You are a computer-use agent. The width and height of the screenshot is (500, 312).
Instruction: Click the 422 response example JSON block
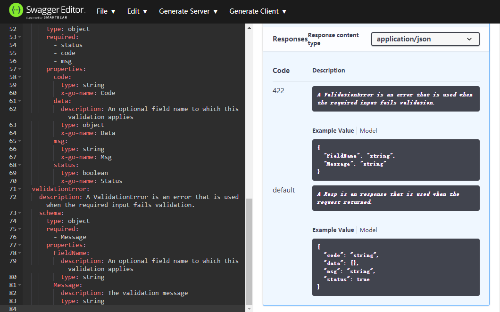396,160
